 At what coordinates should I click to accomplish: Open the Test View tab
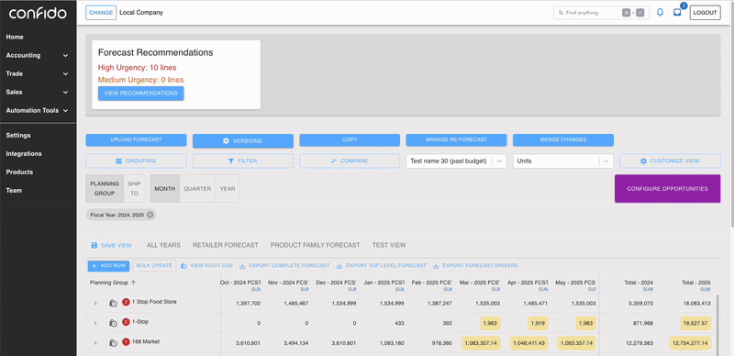click(x=389, y=245)
